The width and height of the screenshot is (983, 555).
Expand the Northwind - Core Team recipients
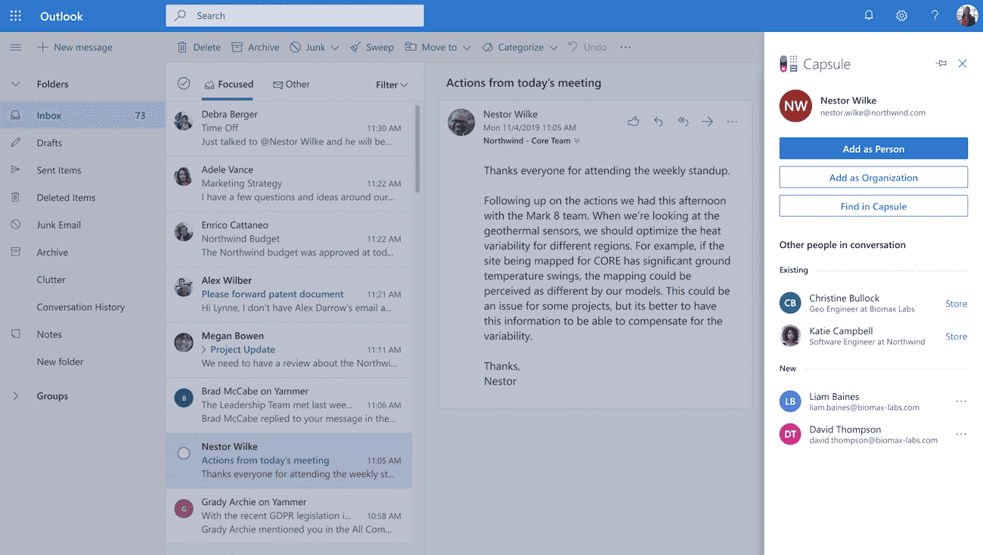pyautogui.click(x=577, y=141)
